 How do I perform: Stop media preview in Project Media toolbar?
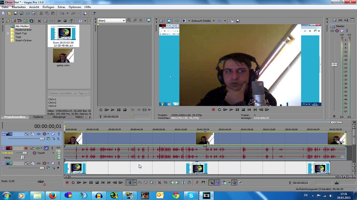(65, 21)
